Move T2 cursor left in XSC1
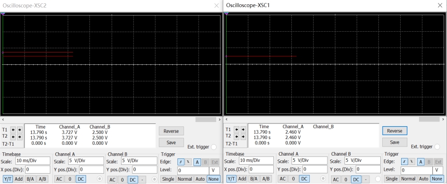Viewport: 447px width, 184px height. pyautogui.click(x=237, y=137)
